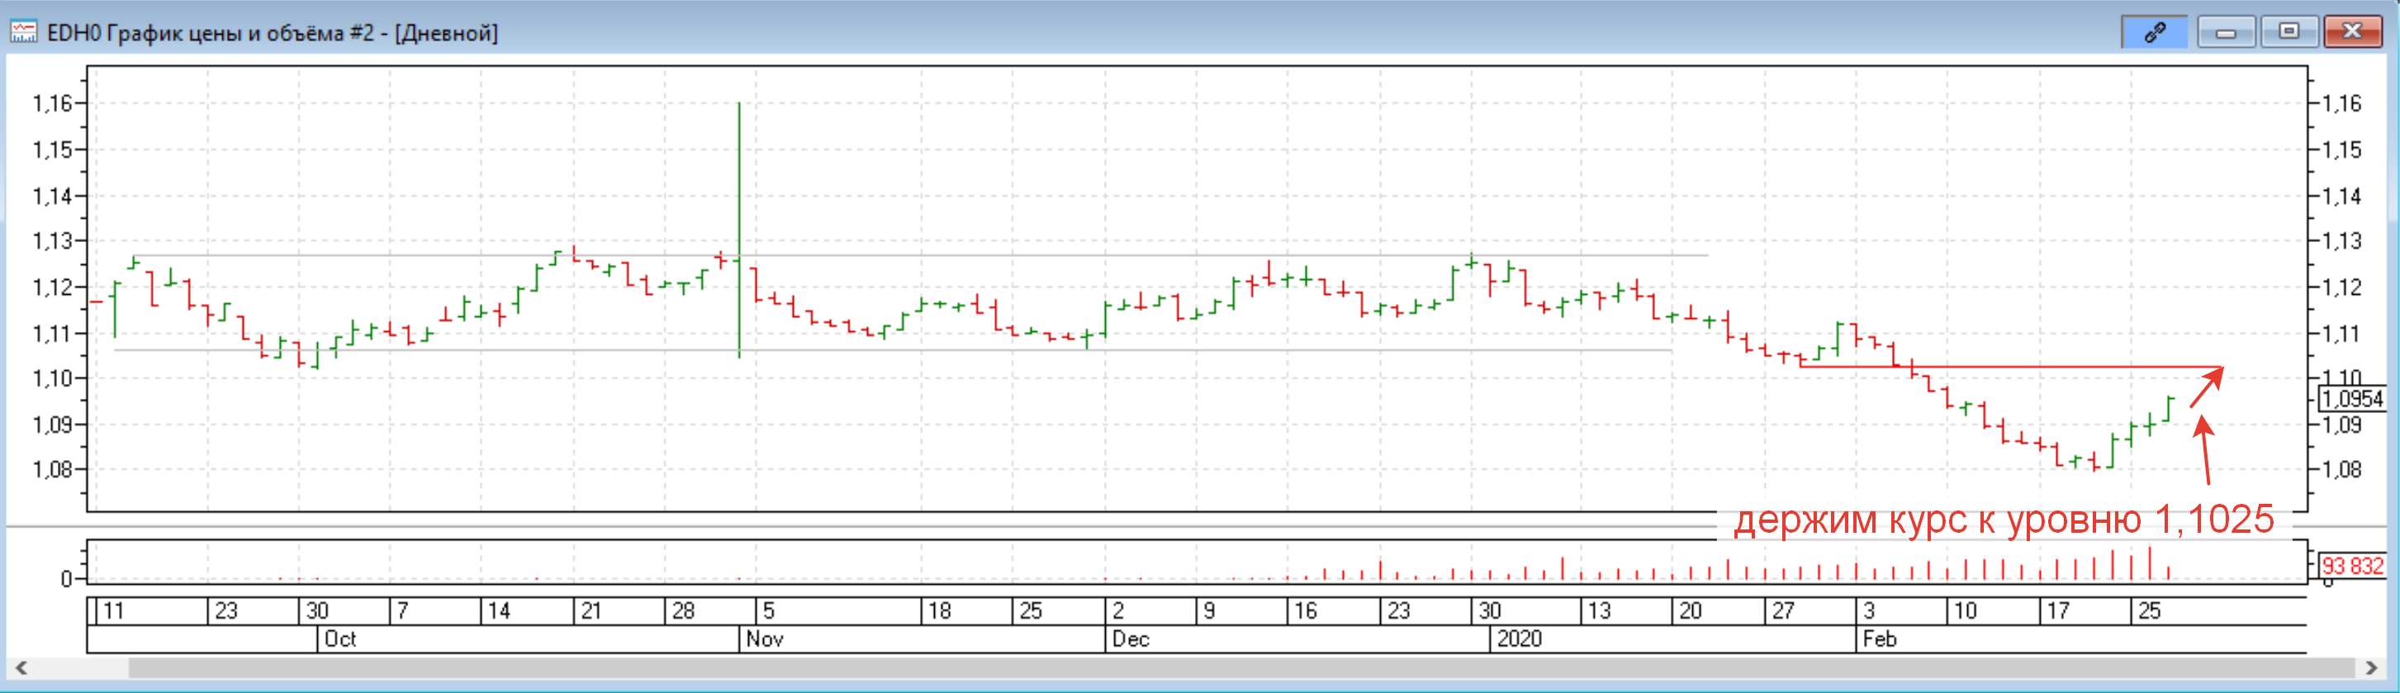
Task: Click the right price axis label 1,12
Action: click(2341, 287)
